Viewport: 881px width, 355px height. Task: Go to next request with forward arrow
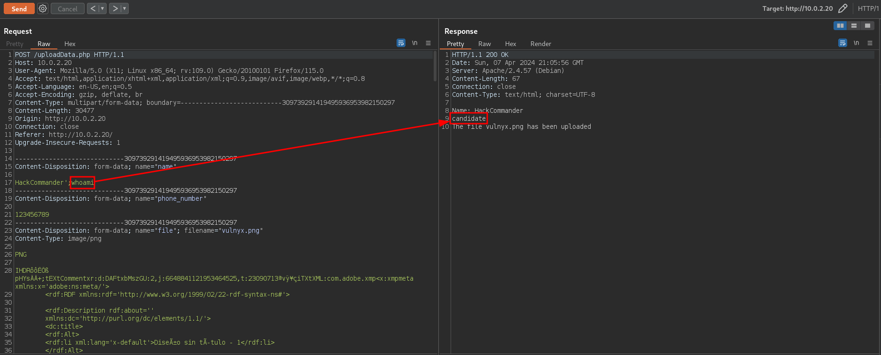pos(115,8)
